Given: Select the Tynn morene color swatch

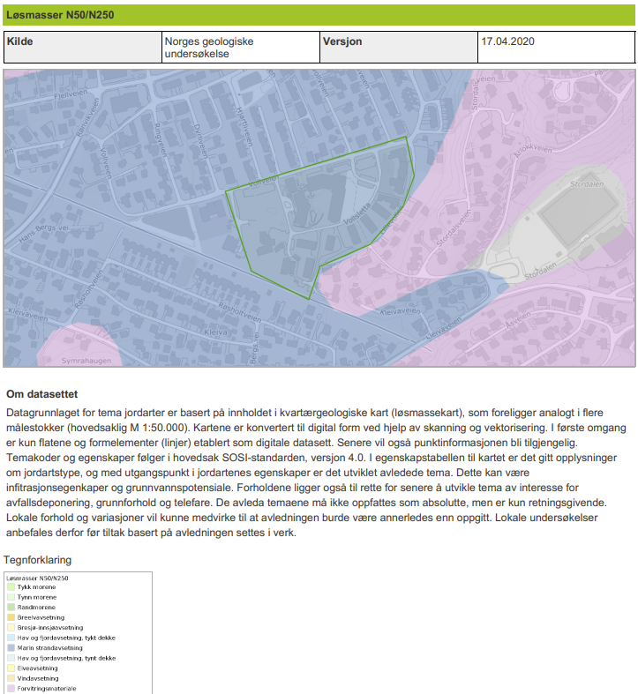Looking at the screenshot, I should tap(11, 598).
